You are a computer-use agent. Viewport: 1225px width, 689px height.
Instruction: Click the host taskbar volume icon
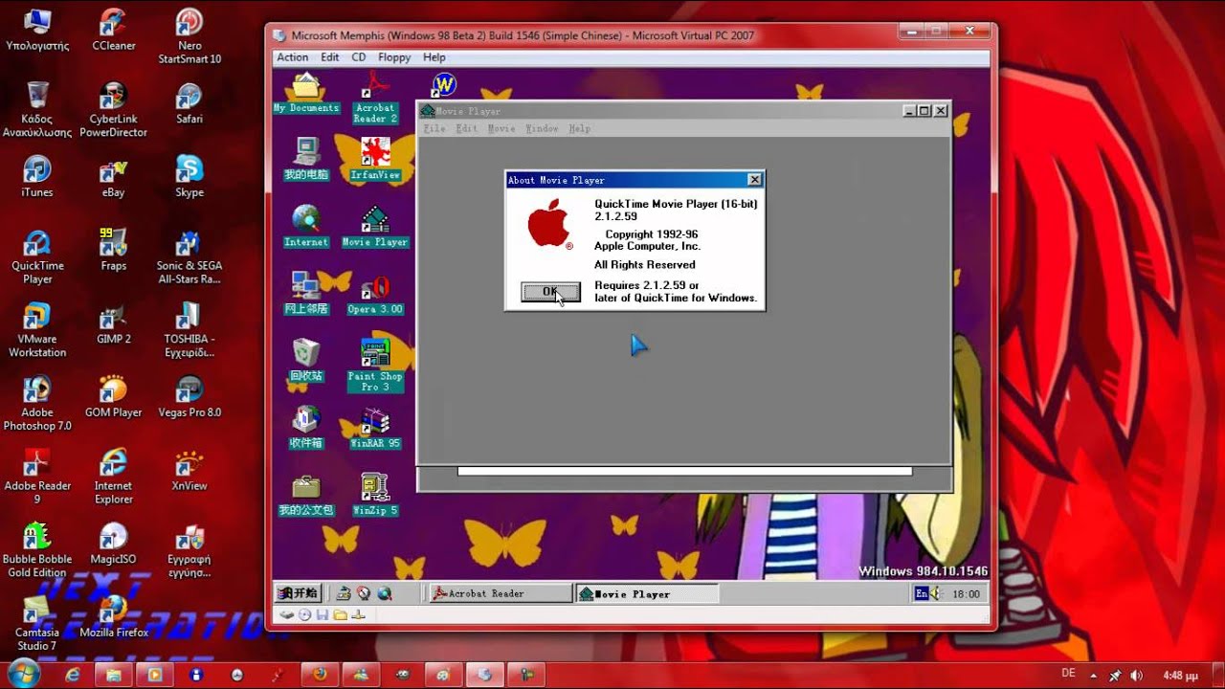1136,675
